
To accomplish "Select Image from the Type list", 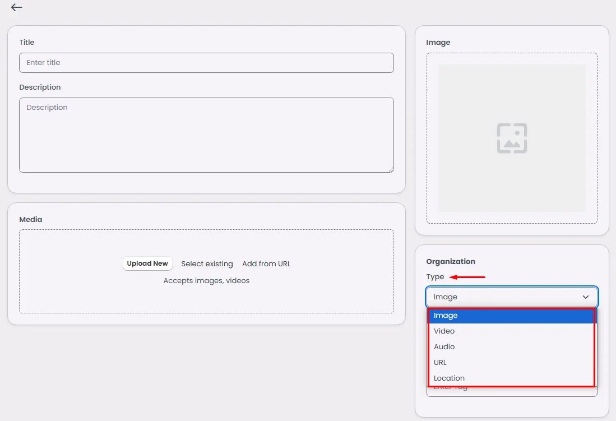I will click(511, 316).
